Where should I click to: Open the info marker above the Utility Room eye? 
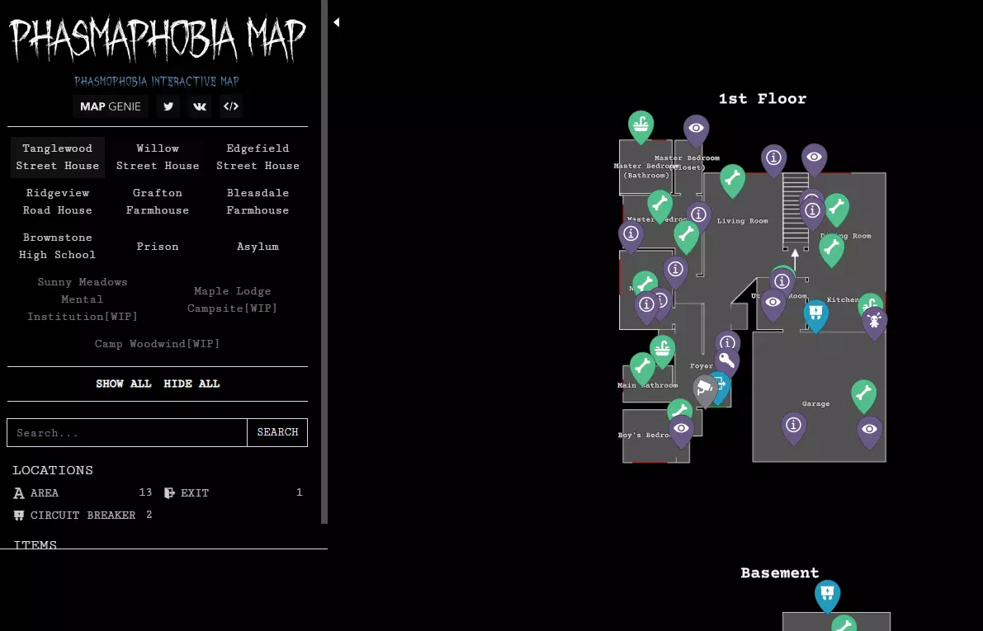(x=782, y=283)
